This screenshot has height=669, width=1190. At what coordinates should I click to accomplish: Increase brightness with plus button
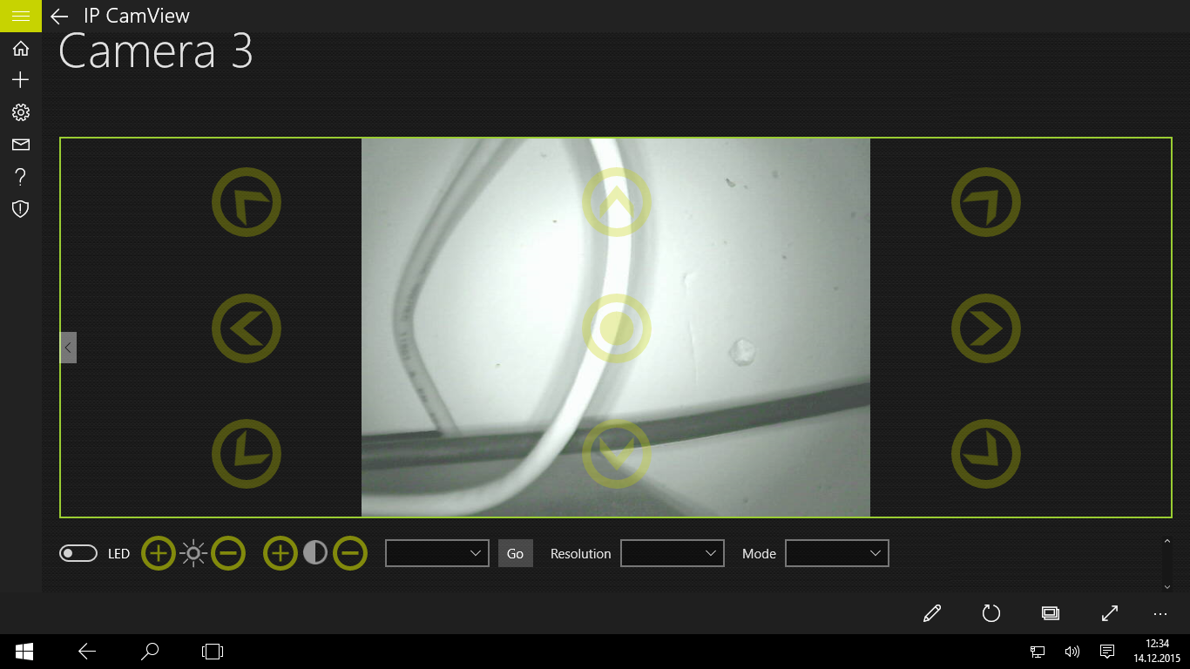click(159, 553)
